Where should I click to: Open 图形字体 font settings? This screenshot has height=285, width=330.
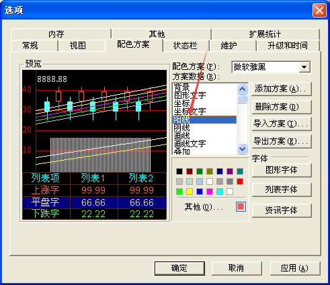click(282, 170)
